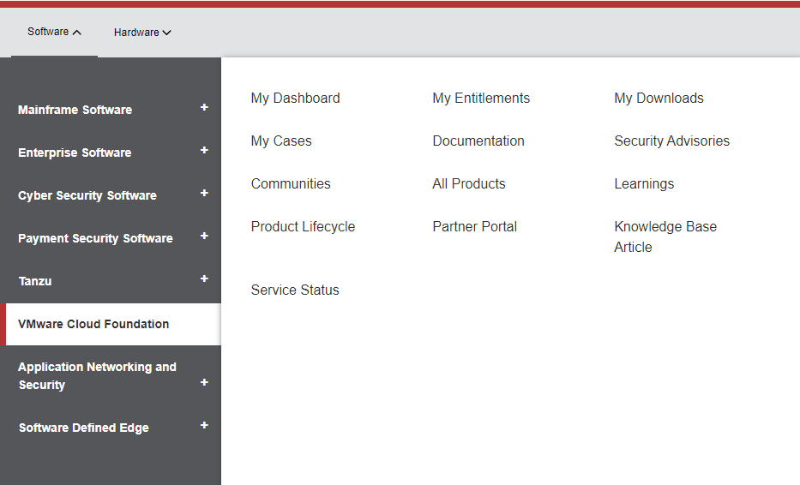Screen dimensions: 800x485
Task: Go to My Entitlements
Action: coord(481,99)
